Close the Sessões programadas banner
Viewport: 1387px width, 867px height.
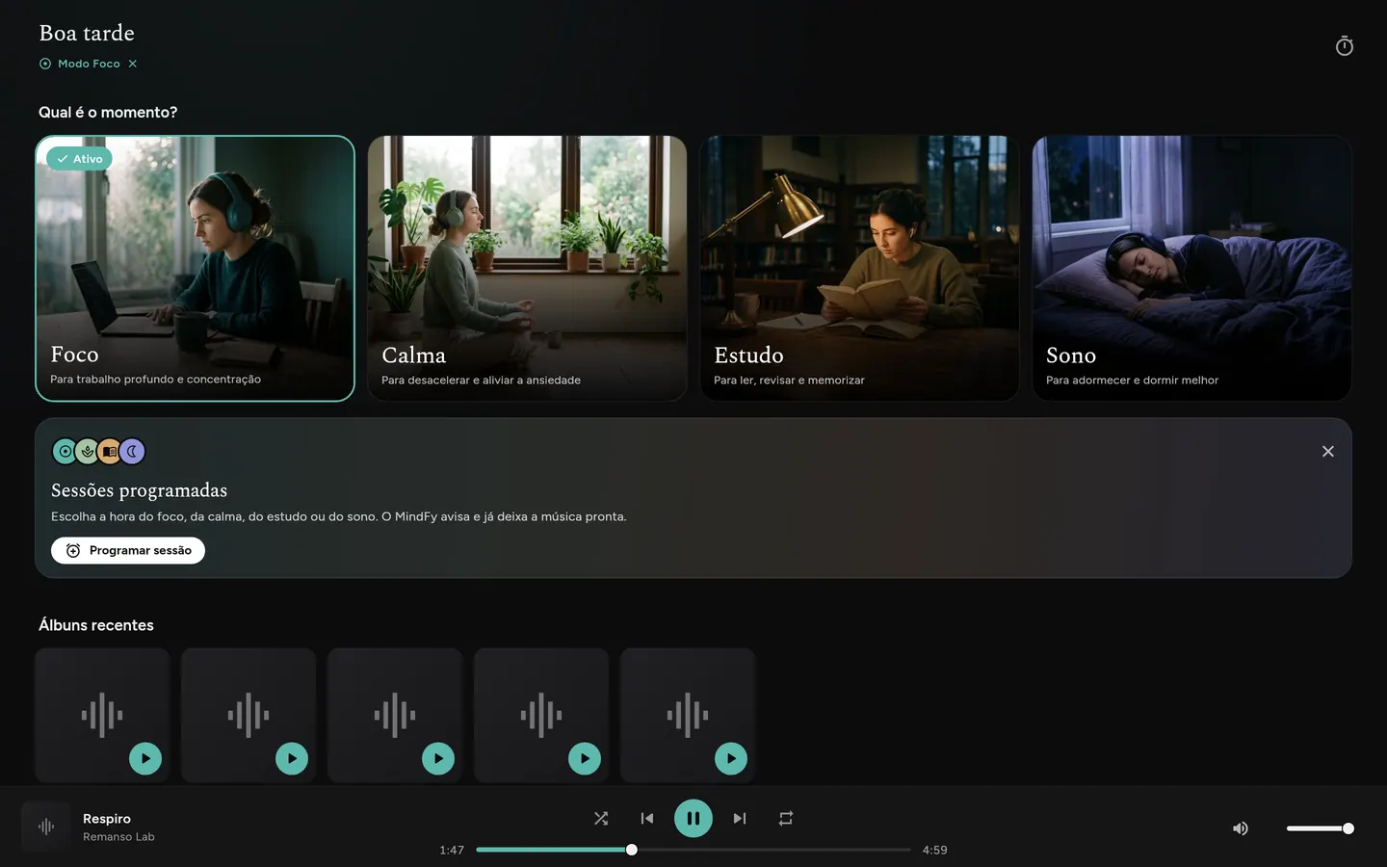1328,451
